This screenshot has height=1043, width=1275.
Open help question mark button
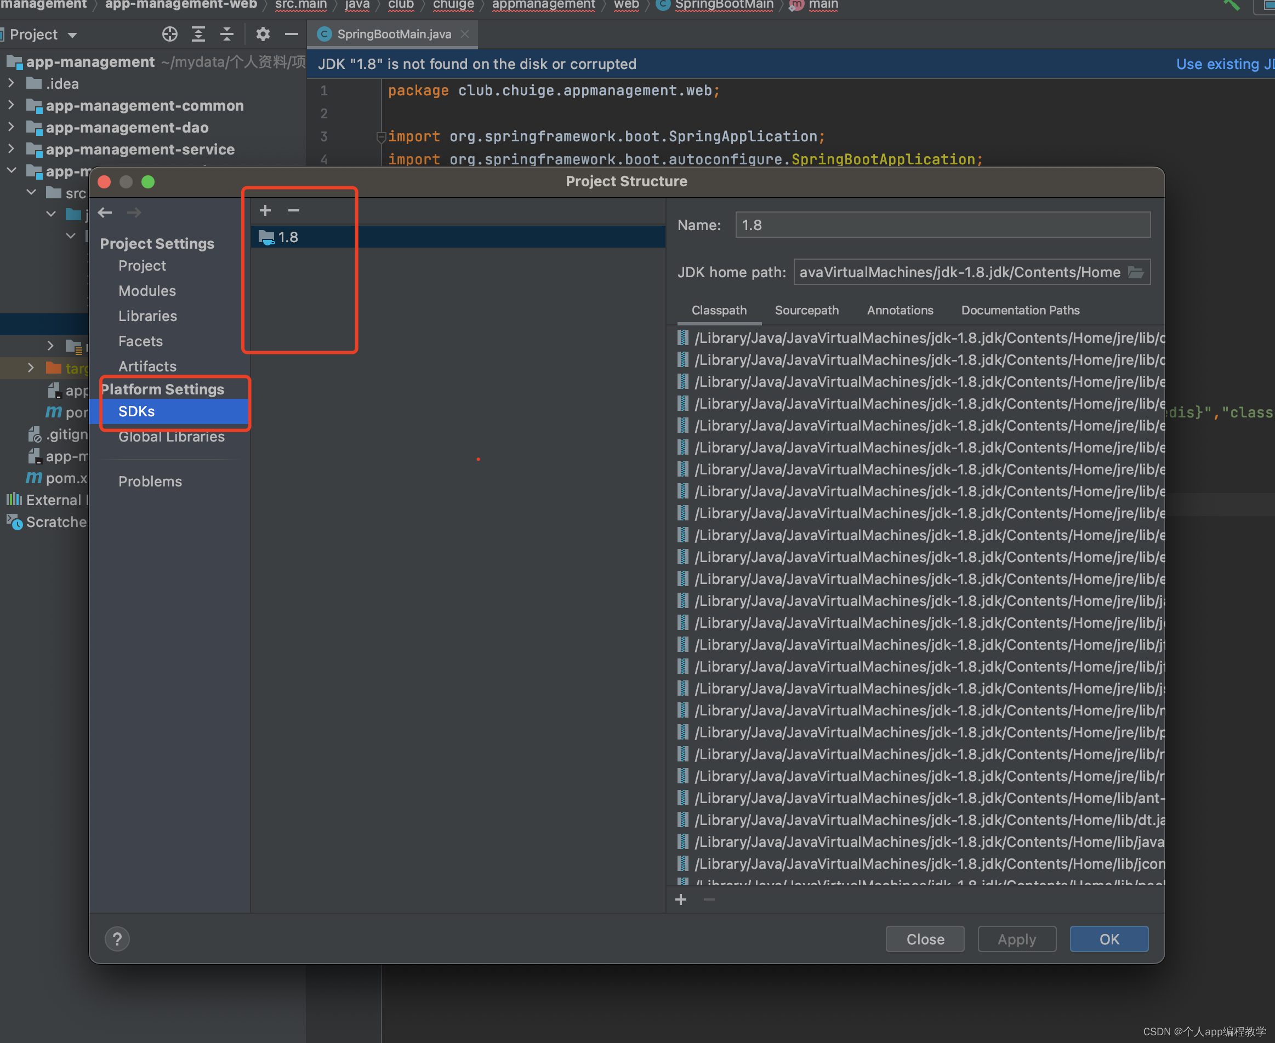point(117,939)
